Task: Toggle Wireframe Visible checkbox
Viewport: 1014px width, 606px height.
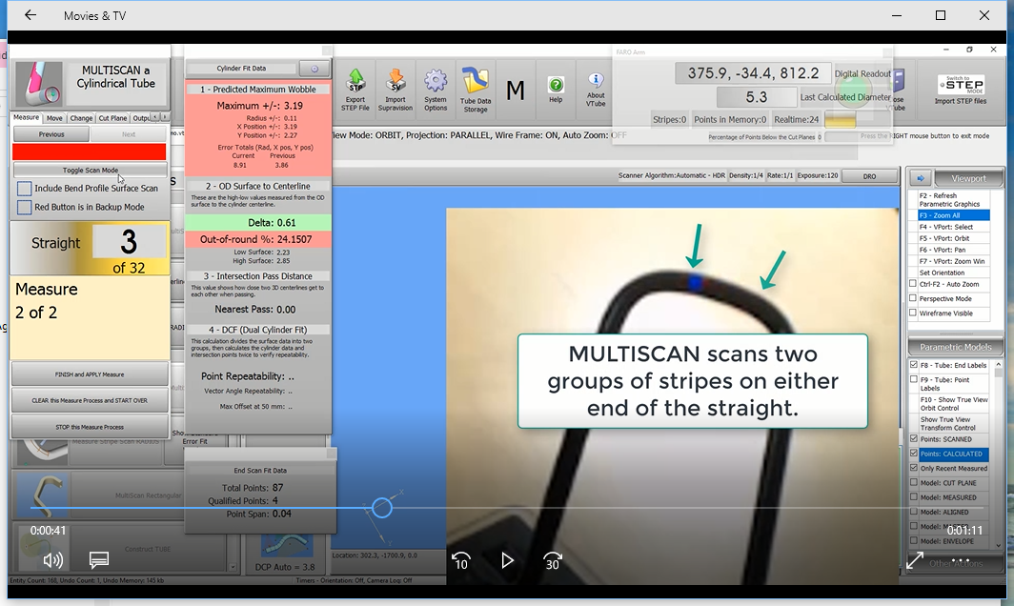Action: pos(913,313)
